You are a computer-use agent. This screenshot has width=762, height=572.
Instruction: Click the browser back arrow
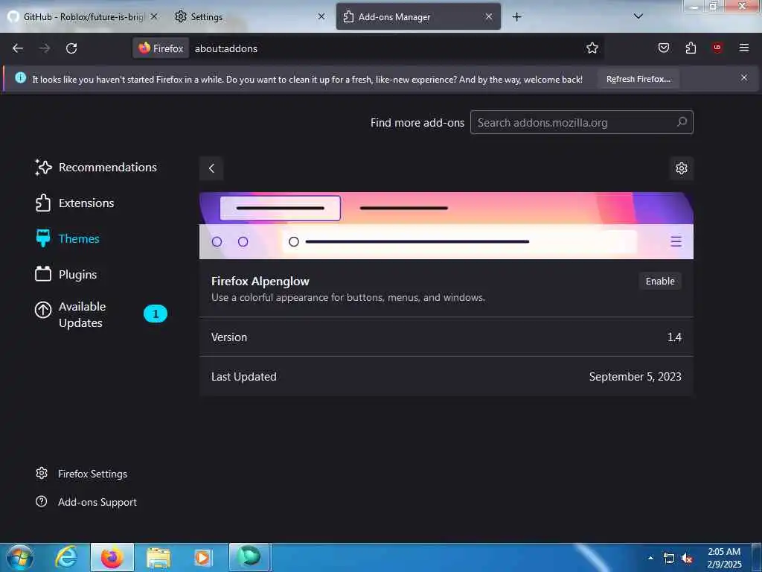point(18,48)
